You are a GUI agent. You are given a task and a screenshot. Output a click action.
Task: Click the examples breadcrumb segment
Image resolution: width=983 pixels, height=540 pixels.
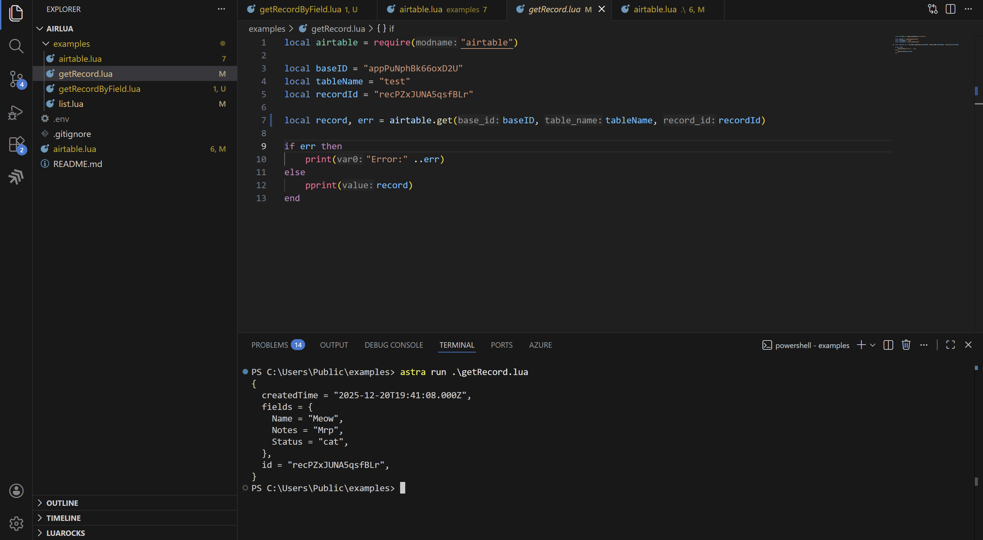(x=267, y=29)
